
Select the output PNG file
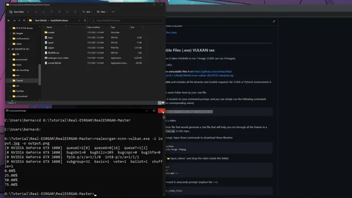point(51,48)
